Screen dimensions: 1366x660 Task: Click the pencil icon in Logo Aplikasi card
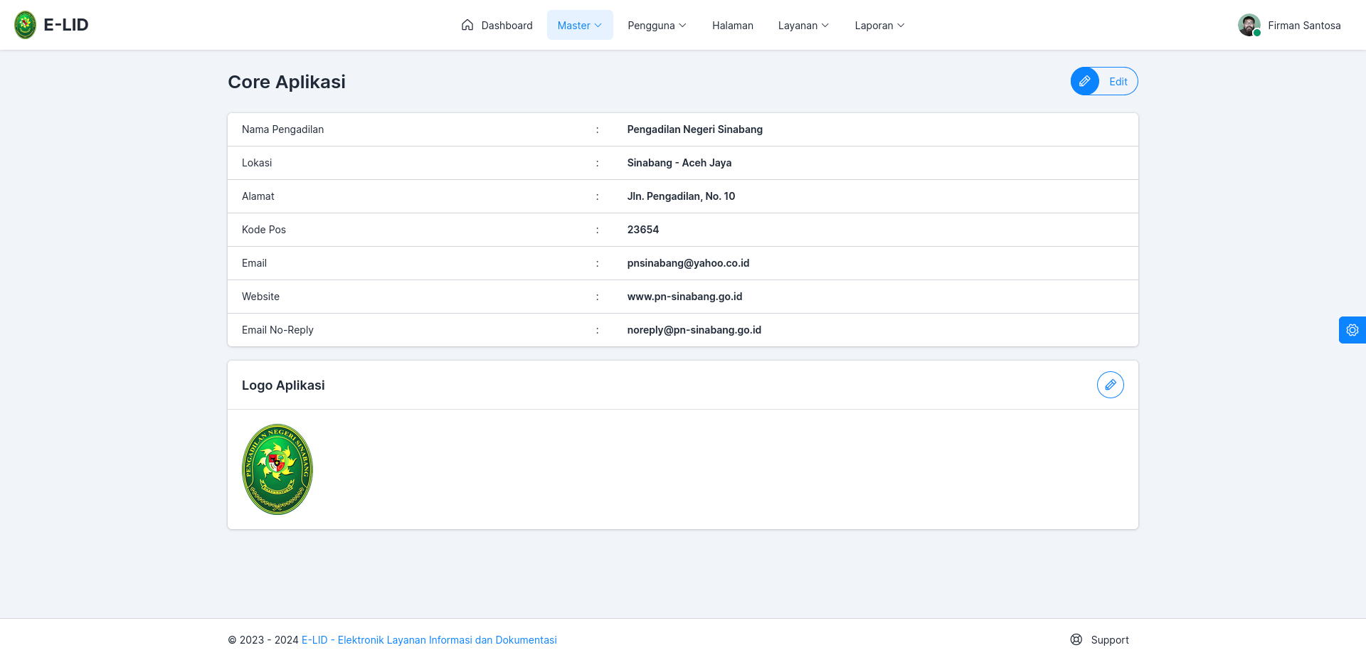tap(1111, 385)
